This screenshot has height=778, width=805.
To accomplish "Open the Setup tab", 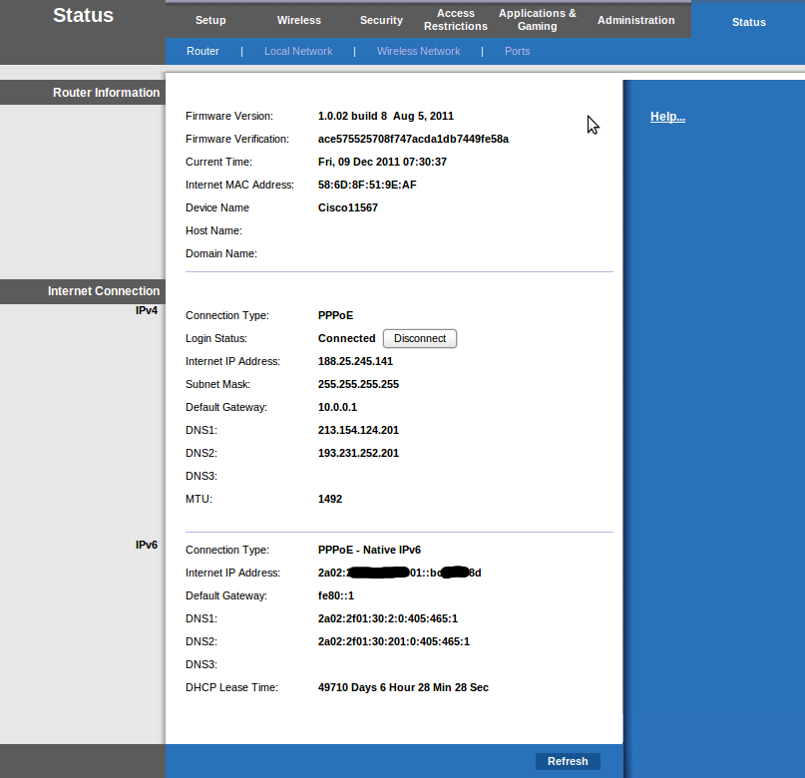I will pos(210,20).
